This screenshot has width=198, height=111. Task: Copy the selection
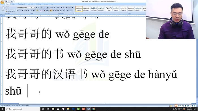[x=8, y=9]
